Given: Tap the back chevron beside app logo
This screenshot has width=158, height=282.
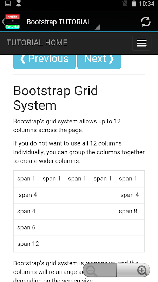Looking at the screenshot, I should click(x=3, y=22).
